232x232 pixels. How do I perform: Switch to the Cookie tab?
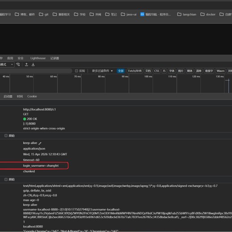click(x=32, y=96)
